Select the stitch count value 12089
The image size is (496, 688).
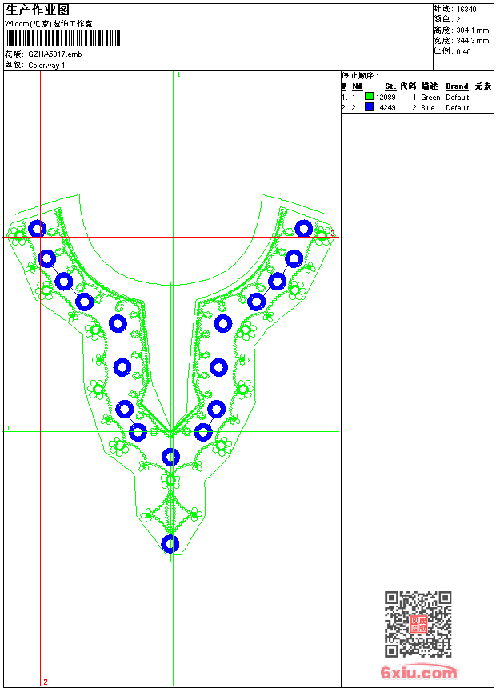click(386, 98)
